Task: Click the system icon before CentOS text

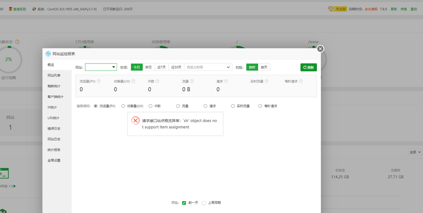Action: pyautogui.click(x=34, y=9)
